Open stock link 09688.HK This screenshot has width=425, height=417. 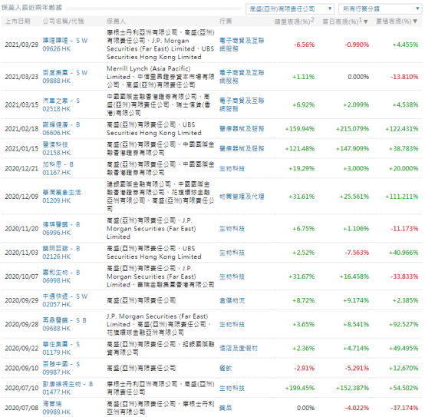click(x=56, y=328)
